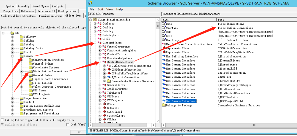Click the CableTrayDistribConnections data cell

(238, 44)
